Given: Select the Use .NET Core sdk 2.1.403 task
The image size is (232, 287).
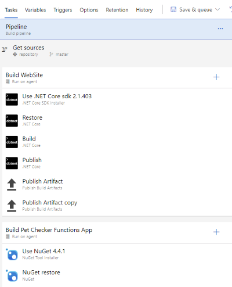Looking at the screenshot, I should click(x=117, y=99).
